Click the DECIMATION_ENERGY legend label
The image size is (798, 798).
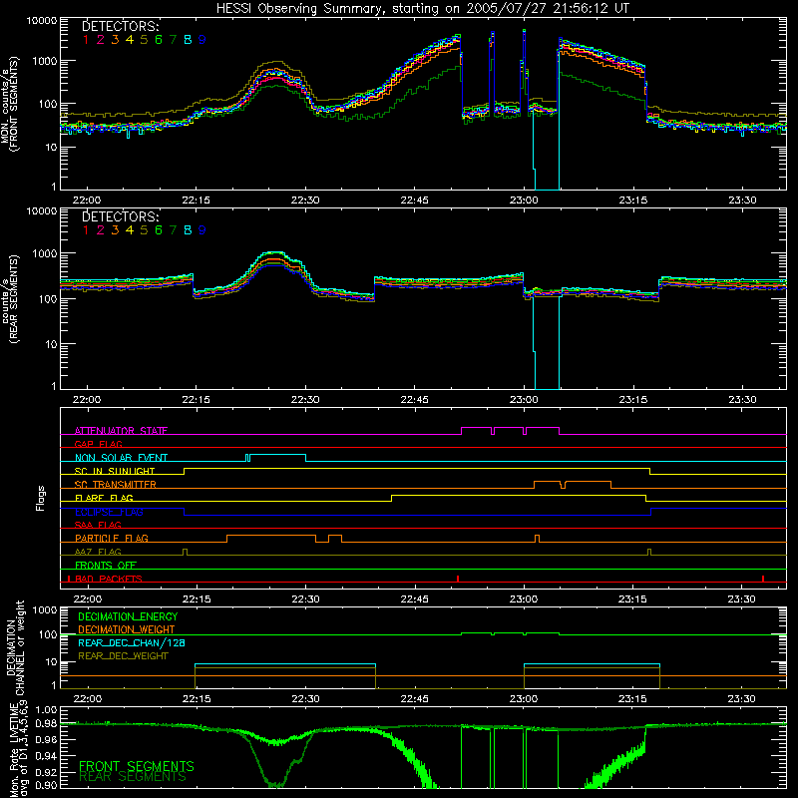(128, 616)
